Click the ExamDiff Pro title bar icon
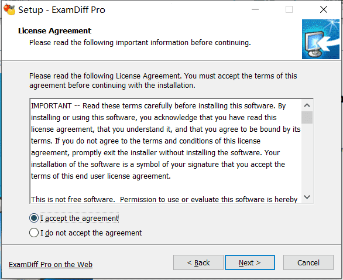 click(9, 9)
